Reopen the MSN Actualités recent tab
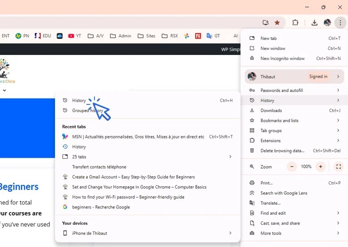The height and width of the screenshot is (247, 348). point(138,137)
